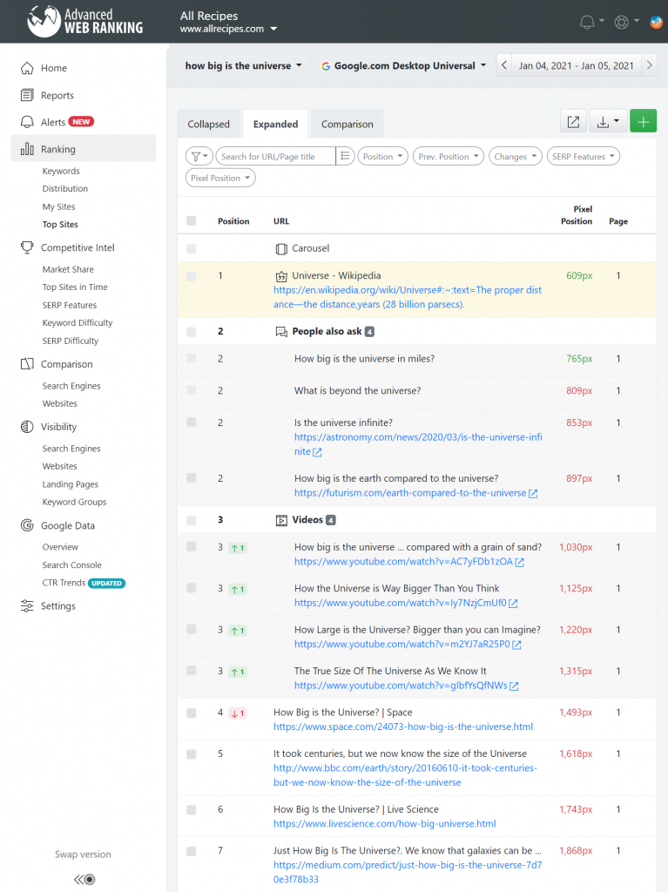
Task: Open the livescience.com URL link
Action: (385, 824)
